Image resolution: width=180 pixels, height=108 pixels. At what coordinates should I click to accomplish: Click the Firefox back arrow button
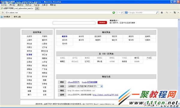pyautogui.click(x=3, y=13)
